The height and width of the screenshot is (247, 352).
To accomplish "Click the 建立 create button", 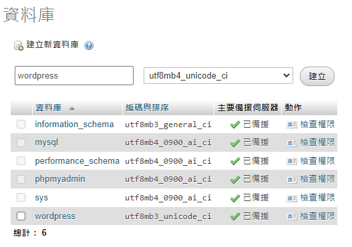I will pos(317,77).
